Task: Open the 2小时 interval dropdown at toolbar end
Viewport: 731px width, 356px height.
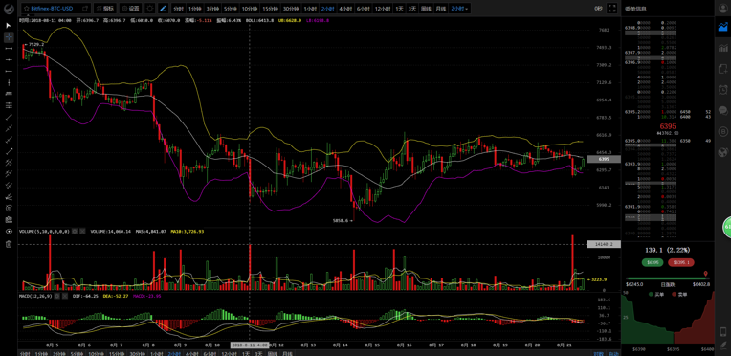Action: point(459,9)
